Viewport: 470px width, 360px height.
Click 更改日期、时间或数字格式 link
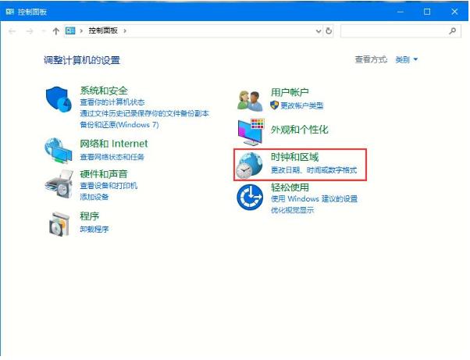(x=314, y=170)
